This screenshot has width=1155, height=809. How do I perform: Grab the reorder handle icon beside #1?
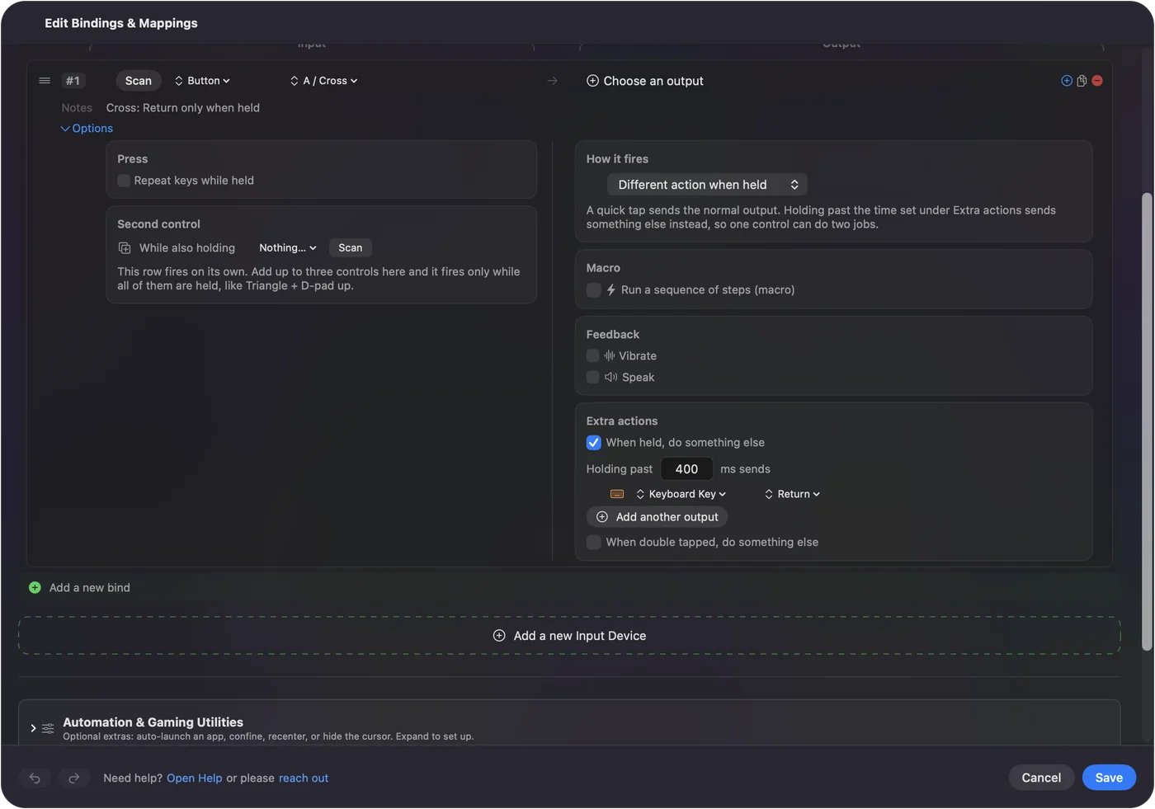(45, 81)
